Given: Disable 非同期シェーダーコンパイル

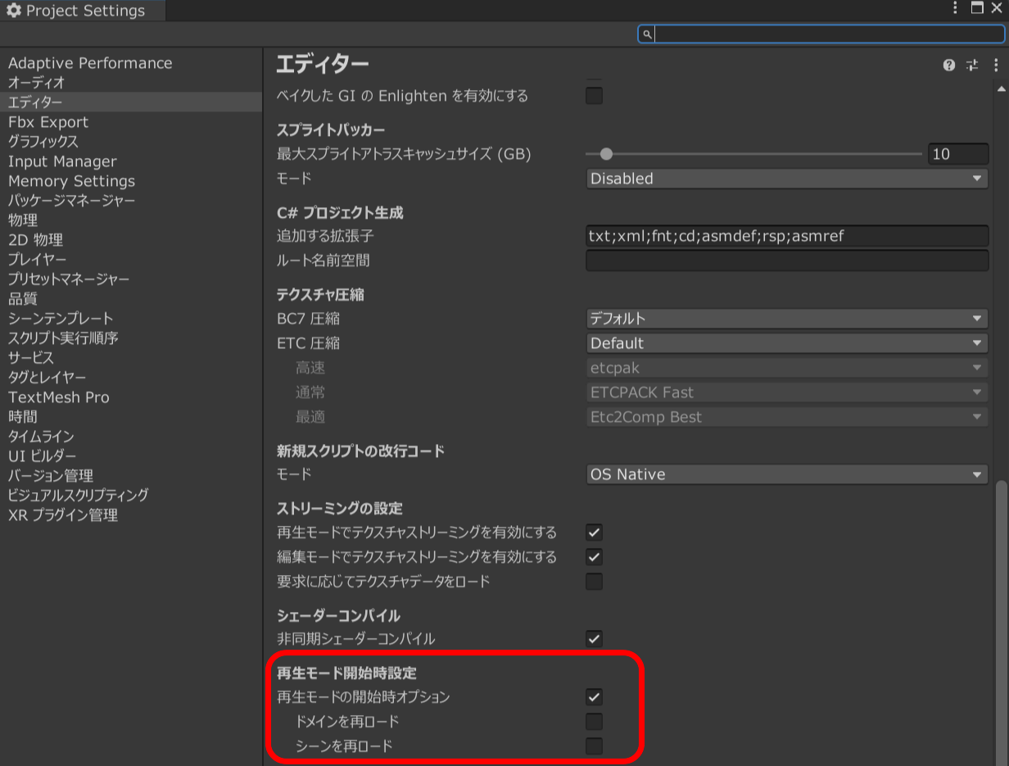Looking at the screenshot, I should click(x=594, y=639).
